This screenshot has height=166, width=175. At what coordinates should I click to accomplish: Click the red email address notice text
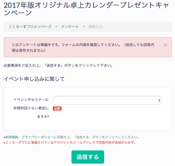[x=70, y=143]
